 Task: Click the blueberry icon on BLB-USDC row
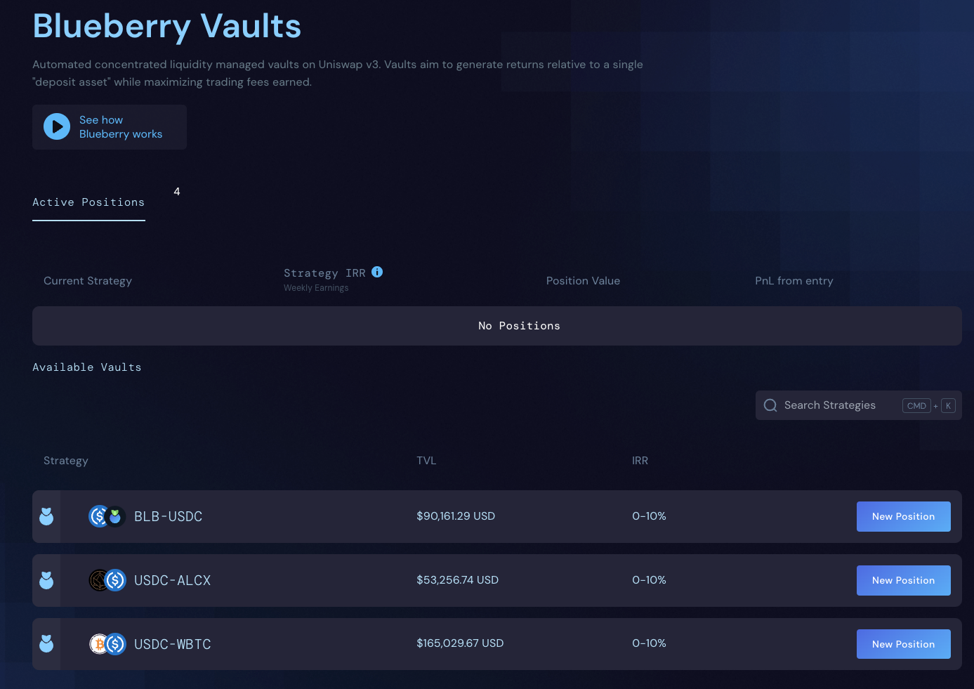46,517
